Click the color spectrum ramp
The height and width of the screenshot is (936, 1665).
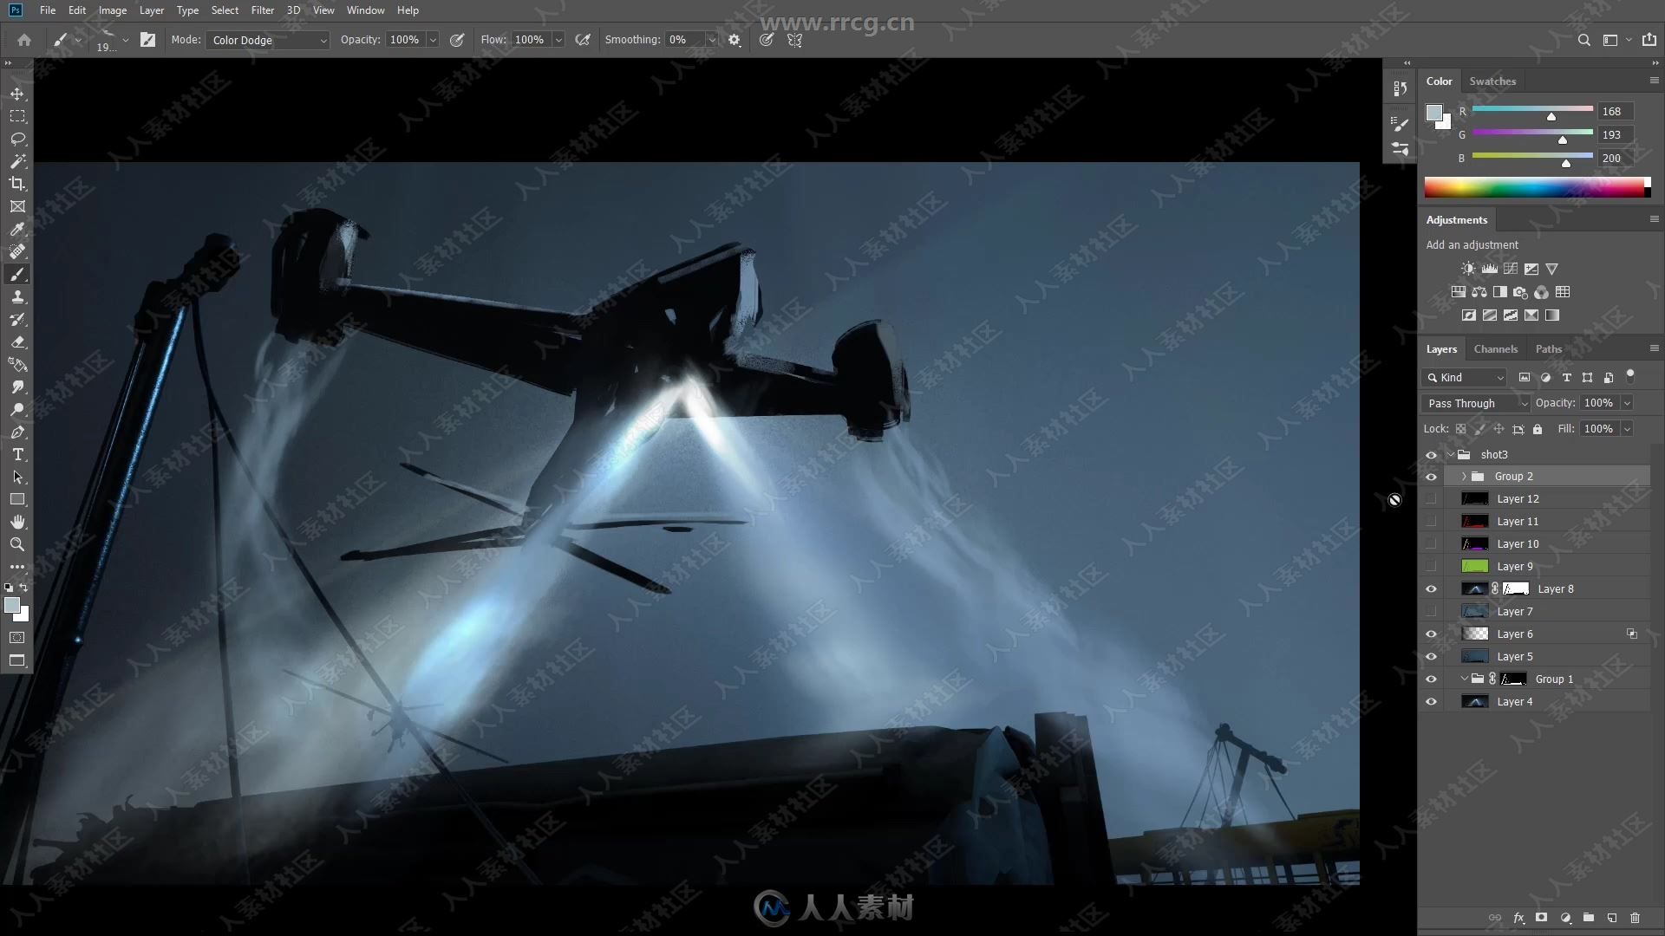1537,187
